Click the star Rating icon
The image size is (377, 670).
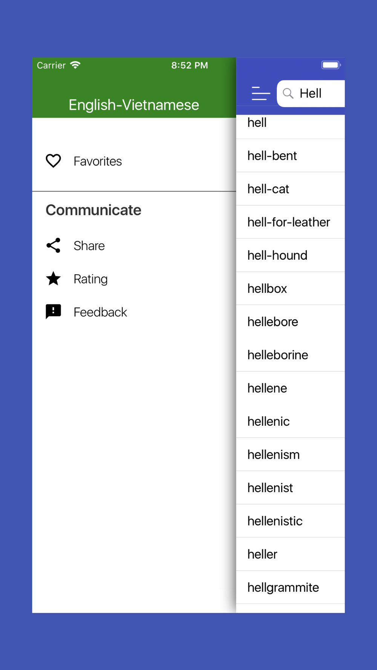click(53, 278)
